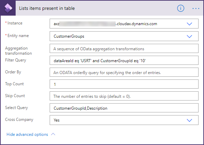Viewport: 204px width, 145px height.
Task: Click the Select Query label
Action: [x=16, y=108]
